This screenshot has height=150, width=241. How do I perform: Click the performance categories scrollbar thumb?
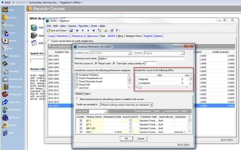129,80
